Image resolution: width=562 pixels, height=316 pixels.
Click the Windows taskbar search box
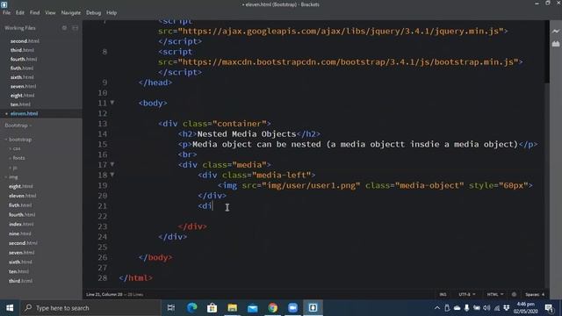tap(90, 308)
